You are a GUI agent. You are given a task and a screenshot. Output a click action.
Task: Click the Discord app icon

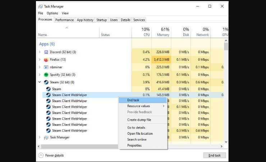(x=46, y=52)
